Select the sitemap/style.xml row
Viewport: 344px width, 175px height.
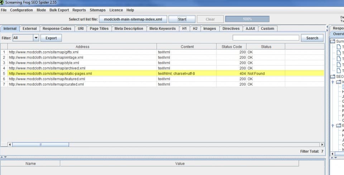[162, 63]
